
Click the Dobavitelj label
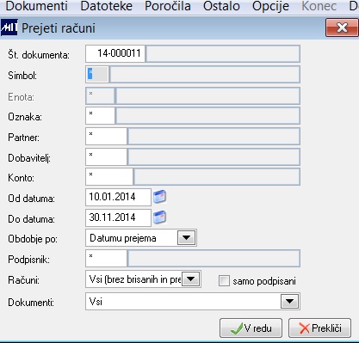pyautogui.click(x=29, y=158)
